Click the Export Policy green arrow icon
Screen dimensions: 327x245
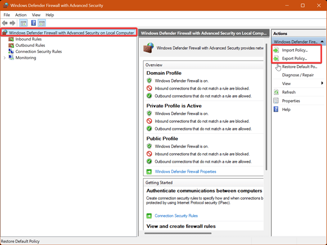click(276, 58)
